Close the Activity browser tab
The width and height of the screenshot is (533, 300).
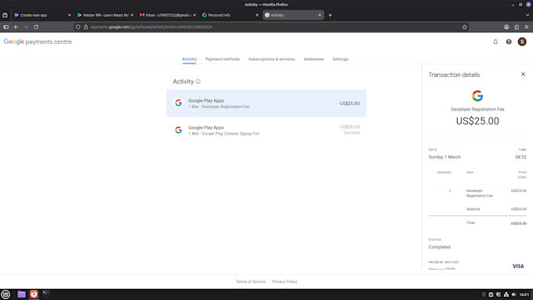coord(320,15)
